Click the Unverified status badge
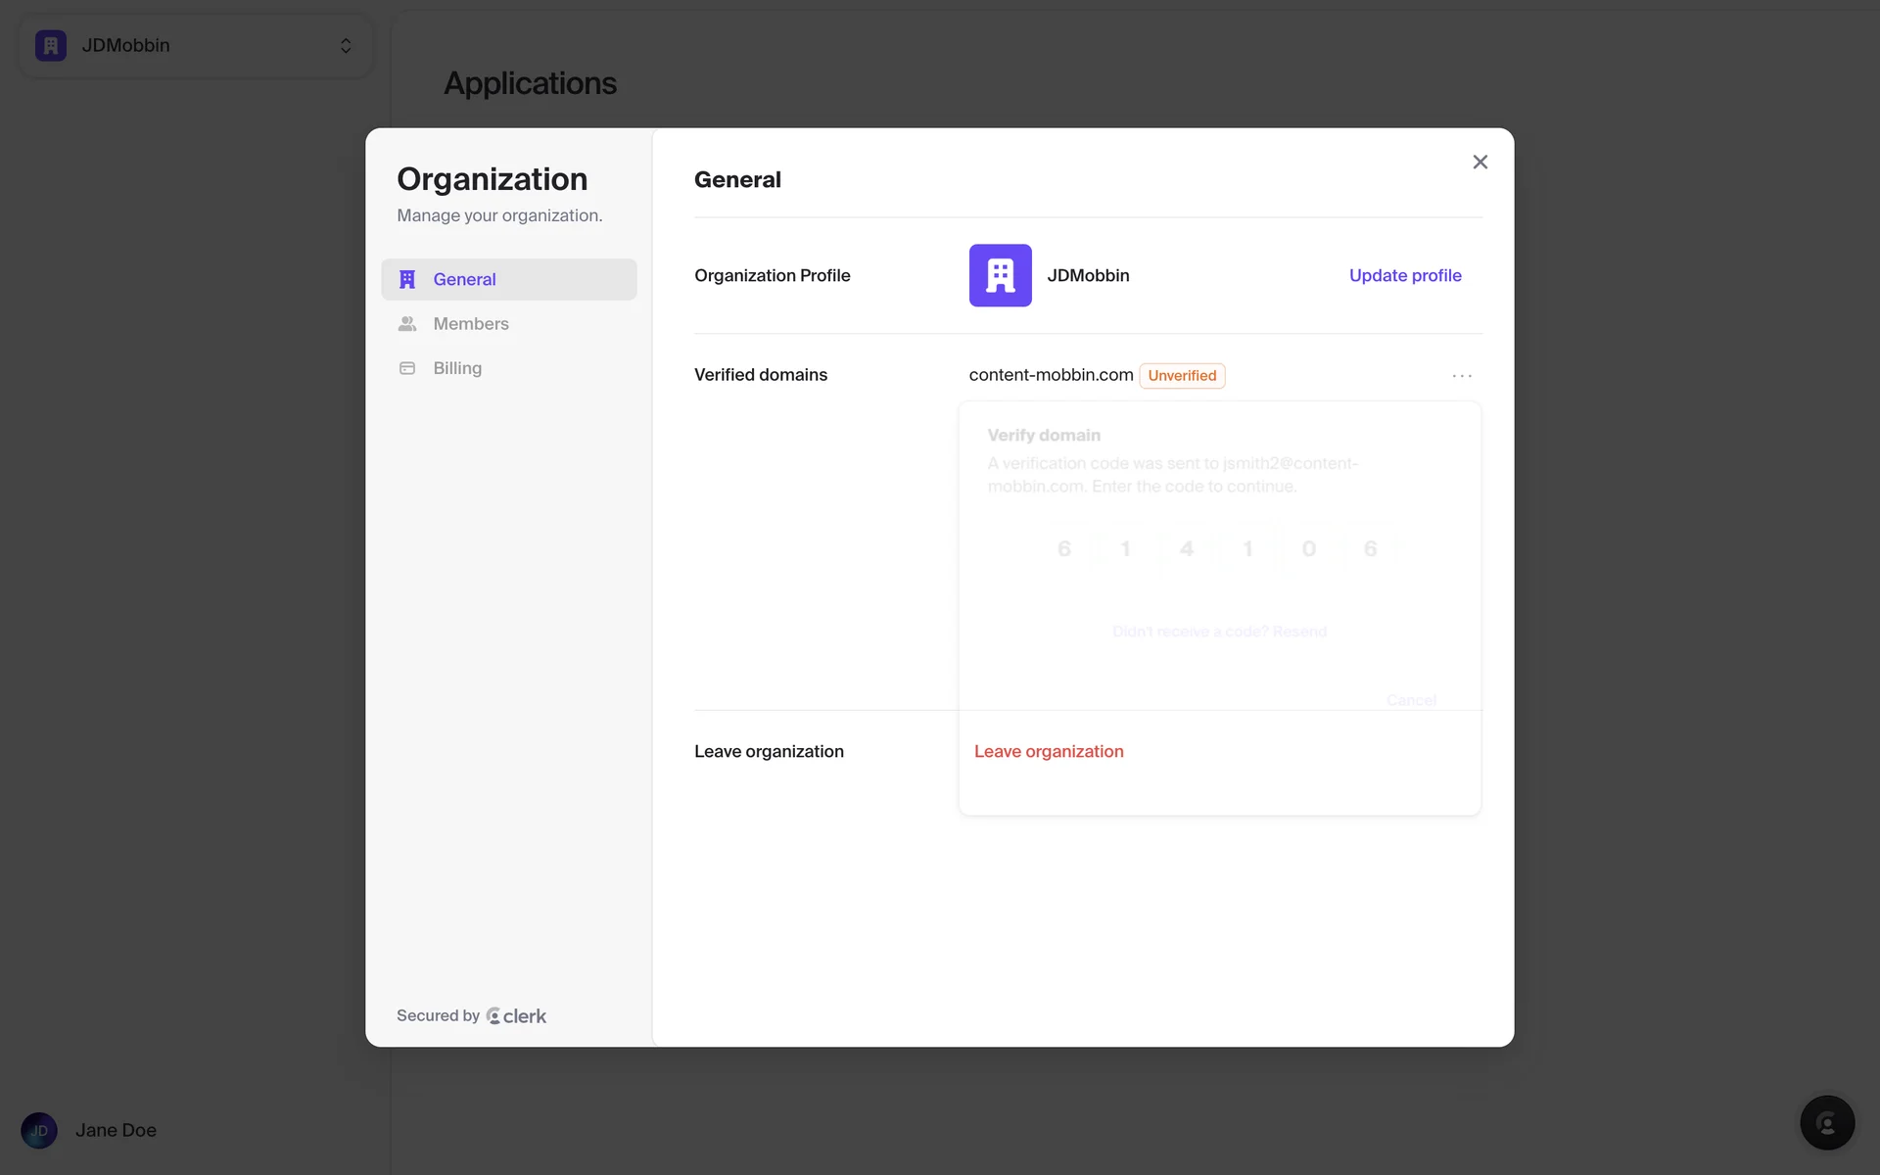 click(1182, 376)
